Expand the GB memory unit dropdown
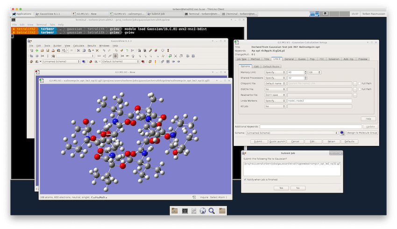Screen dimensions: 397x229 [x=315, y=72]
